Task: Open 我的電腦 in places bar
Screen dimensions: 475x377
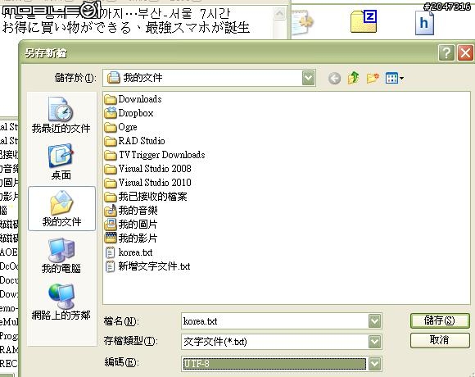Action: point(61,256)
